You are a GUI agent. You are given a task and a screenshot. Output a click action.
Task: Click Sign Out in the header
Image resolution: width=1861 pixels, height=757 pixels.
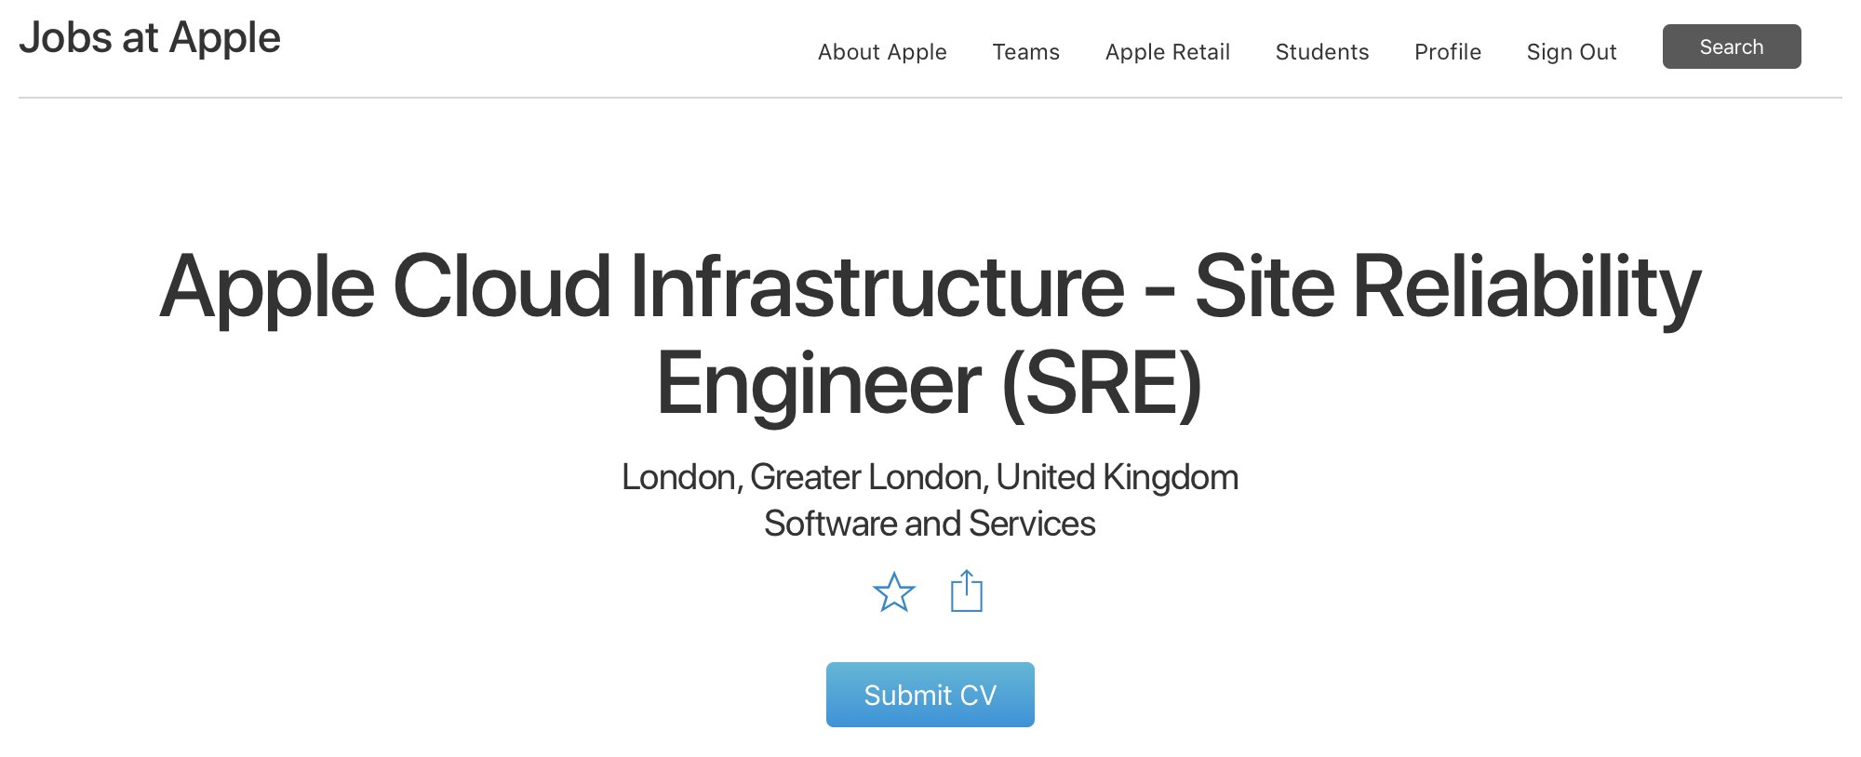point(1572,52)
